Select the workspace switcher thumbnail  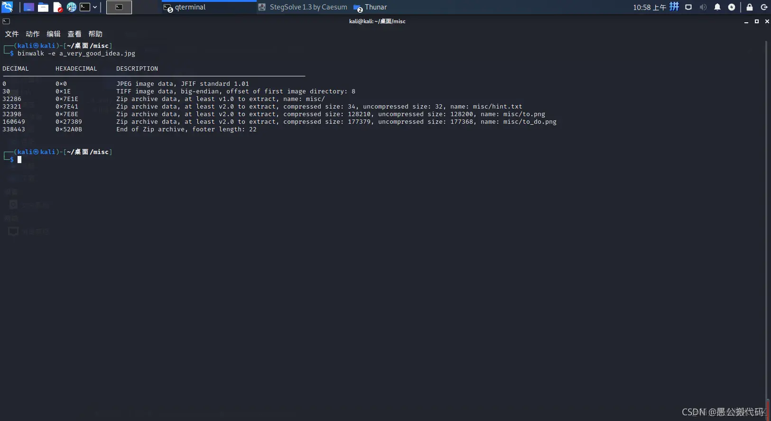click(119, 7)
